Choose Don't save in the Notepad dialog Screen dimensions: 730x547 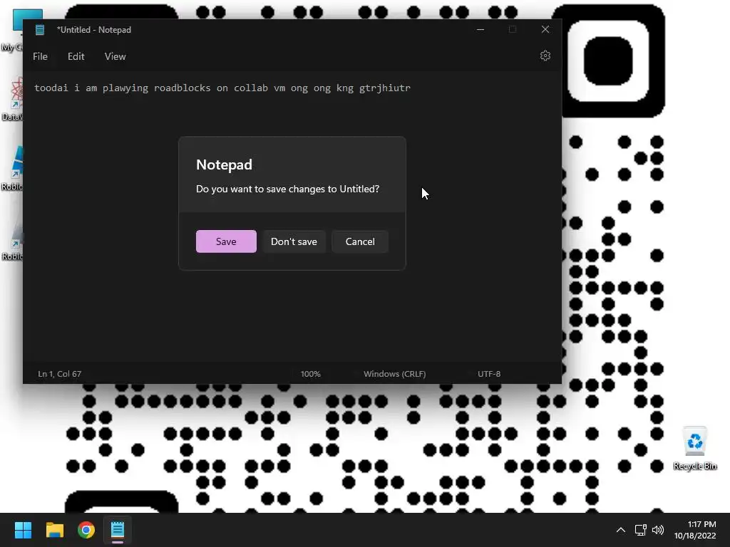(x=294, y=241)
